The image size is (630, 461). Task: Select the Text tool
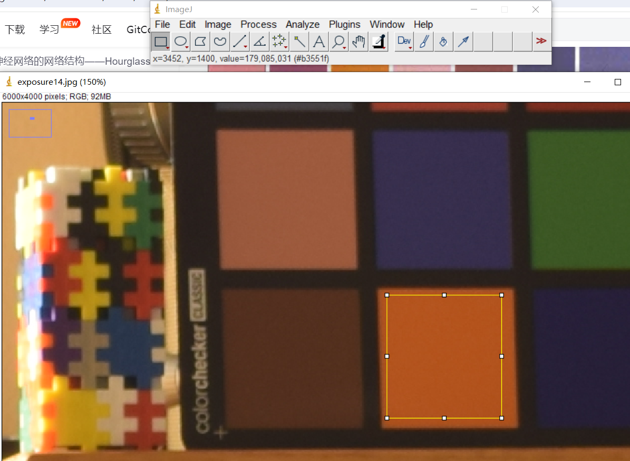(x=318, y=42)
